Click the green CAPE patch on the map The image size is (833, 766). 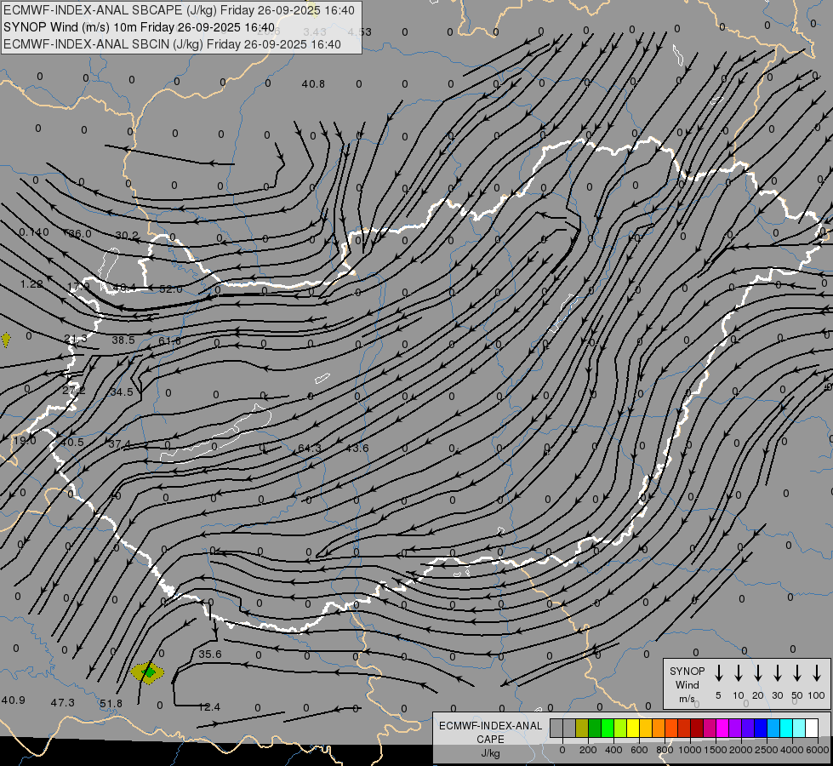click(x=150, y=672)
